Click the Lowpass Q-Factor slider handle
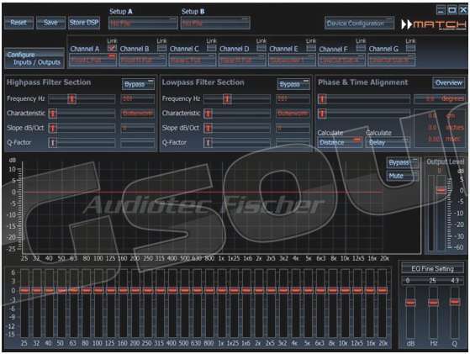This screenshot has width=470, height=354. tap(208, 143)
